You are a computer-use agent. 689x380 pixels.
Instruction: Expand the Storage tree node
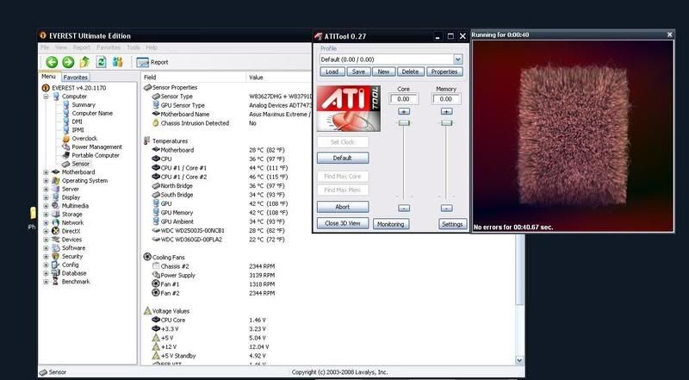click(46, 215)
